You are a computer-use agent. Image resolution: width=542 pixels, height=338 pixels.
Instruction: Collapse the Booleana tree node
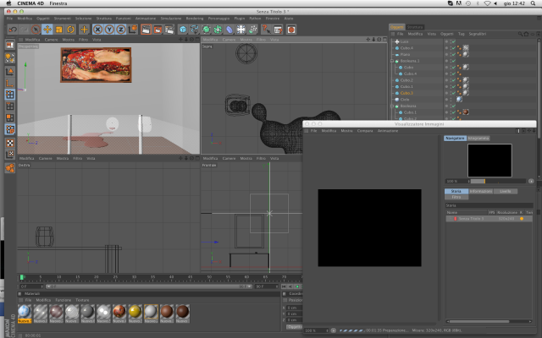point(392,106)
